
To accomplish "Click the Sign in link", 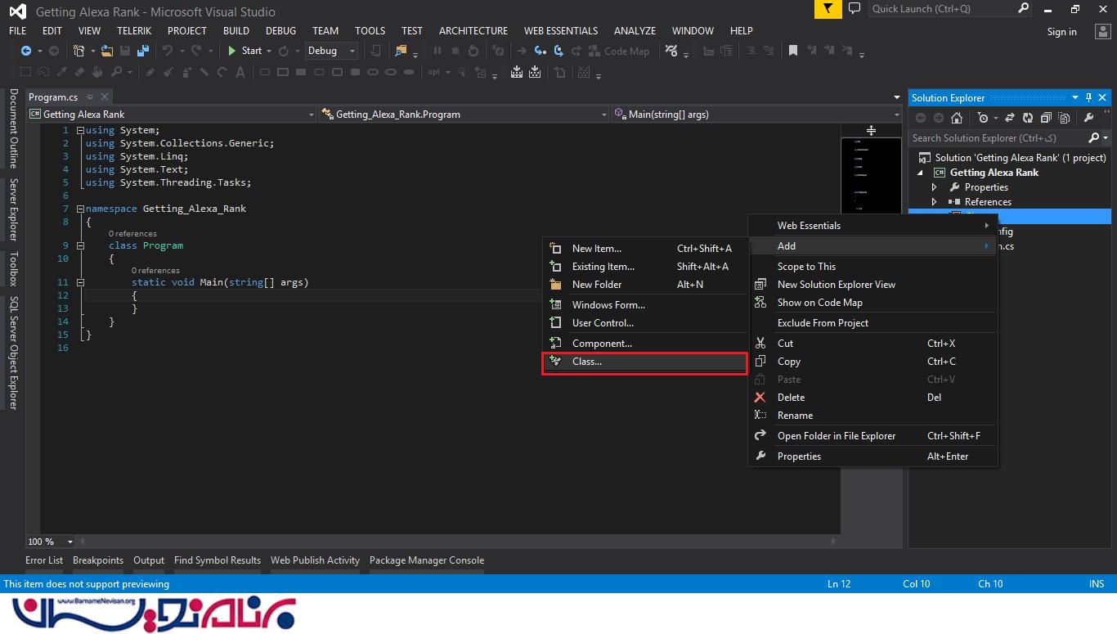I will (x=1061, y=32).
